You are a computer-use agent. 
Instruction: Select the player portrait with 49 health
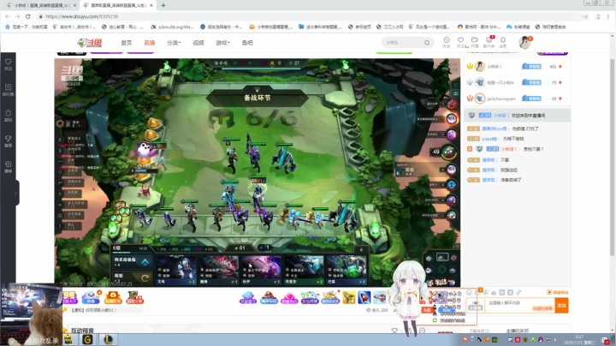coord(448,152)
